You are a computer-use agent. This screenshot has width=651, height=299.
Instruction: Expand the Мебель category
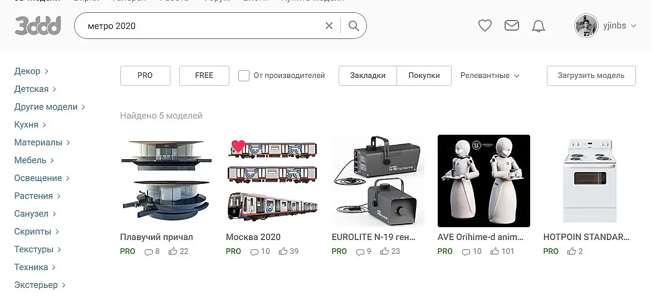pyautogui.click(x=34, y=160)
